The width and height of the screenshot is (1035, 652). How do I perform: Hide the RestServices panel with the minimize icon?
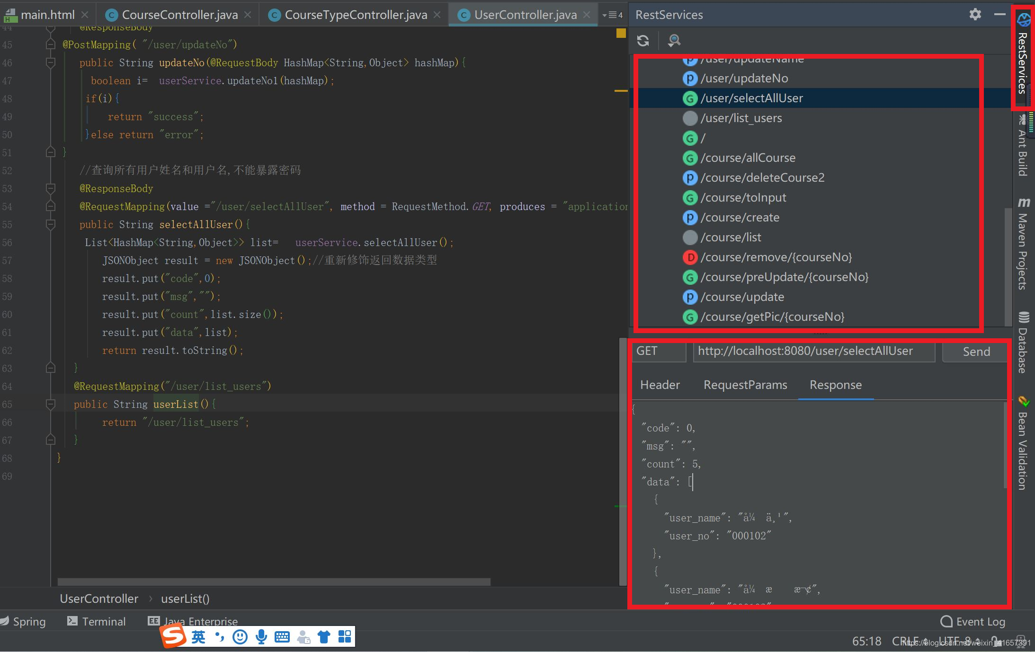pyautogui.click(x=1000, y=15)
